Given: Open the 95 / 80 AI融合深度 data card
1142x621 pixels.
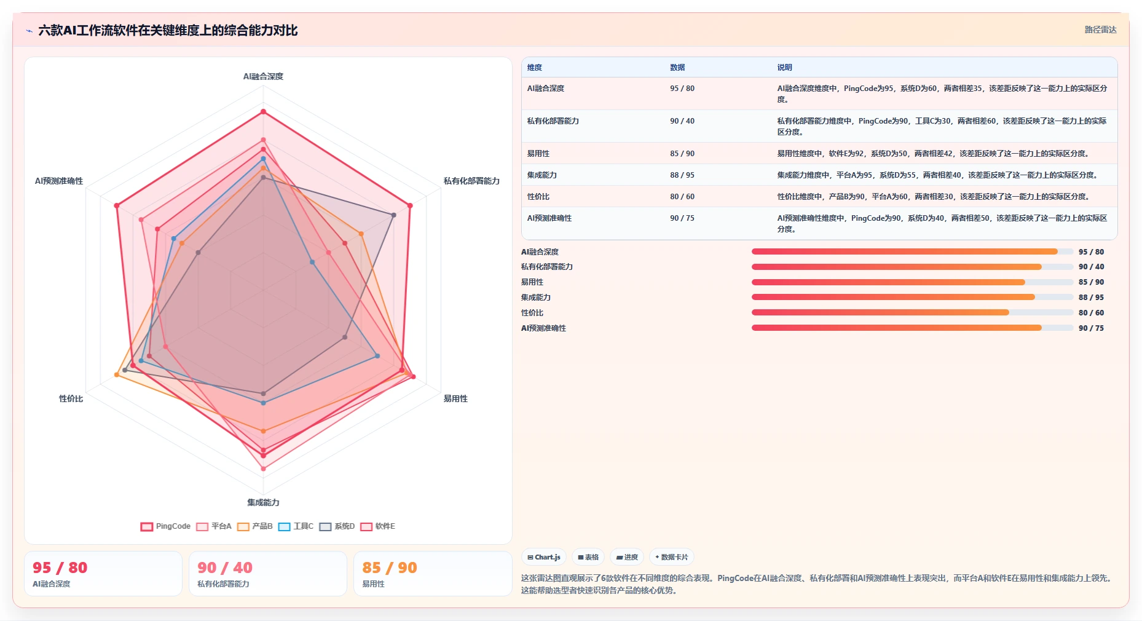Looking at the screenshot, I should click(x=103, y=574).
